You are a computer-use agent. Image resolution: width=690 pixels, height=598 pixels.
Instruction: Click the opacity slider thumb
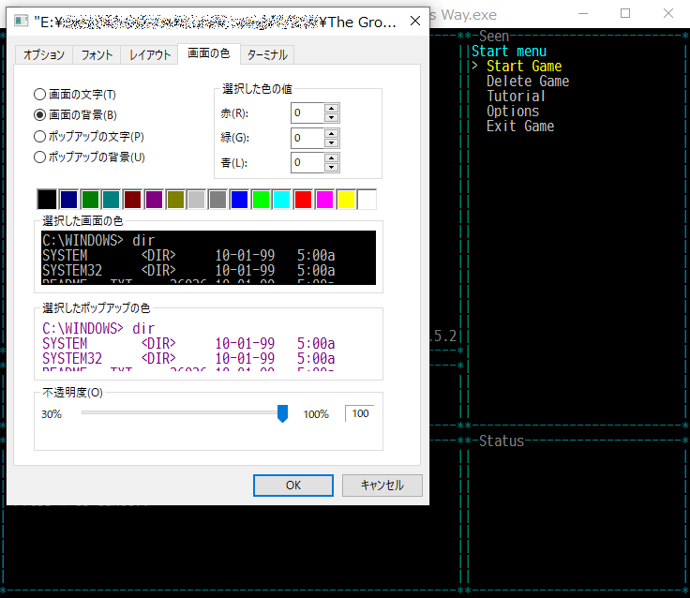pos(282,413)
